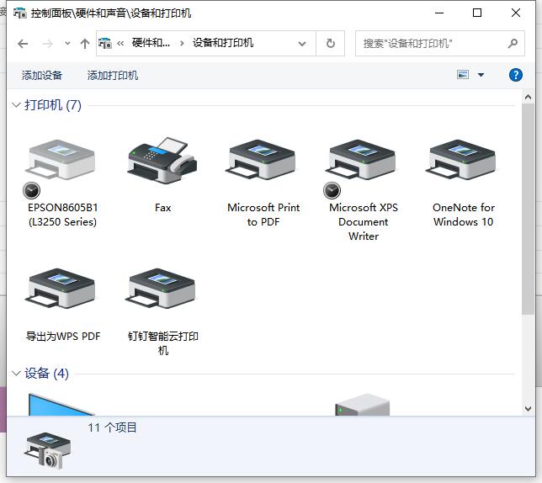Click 添加设备 in the toolbar
Image resolution: width=542 pixels, height=483 pixels.
[x=42, y=75]
